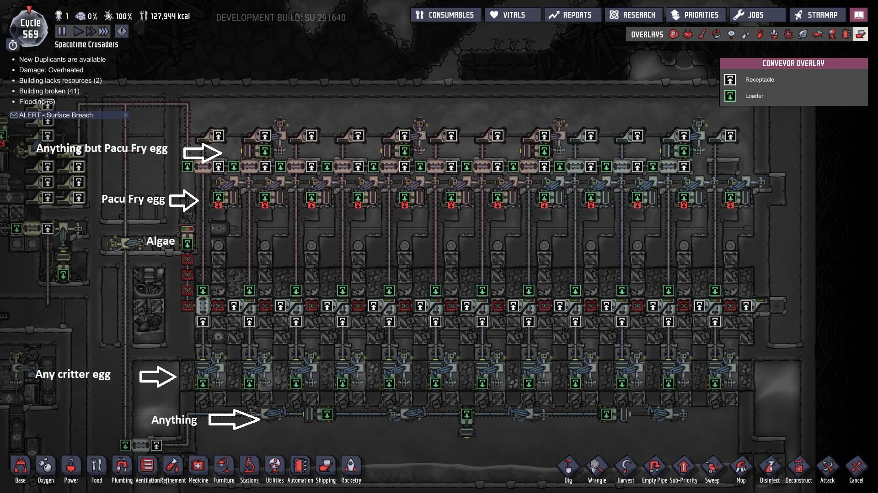Pause the game simulation
This screenshot has height=493, width=878.
[x=62, y=31]
